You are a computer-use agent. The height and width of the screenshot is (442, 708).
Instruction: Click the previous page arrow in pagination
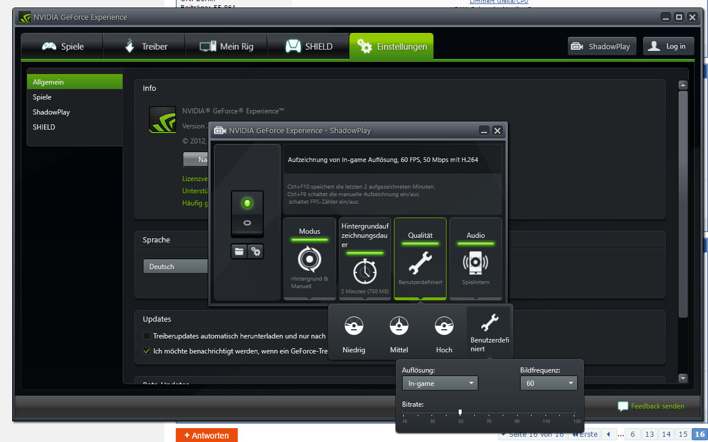click(x=609, y=434)
